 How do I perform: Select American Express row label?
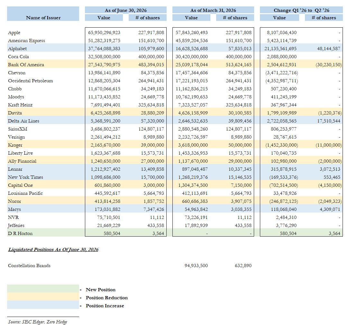(x=26, y=41)
